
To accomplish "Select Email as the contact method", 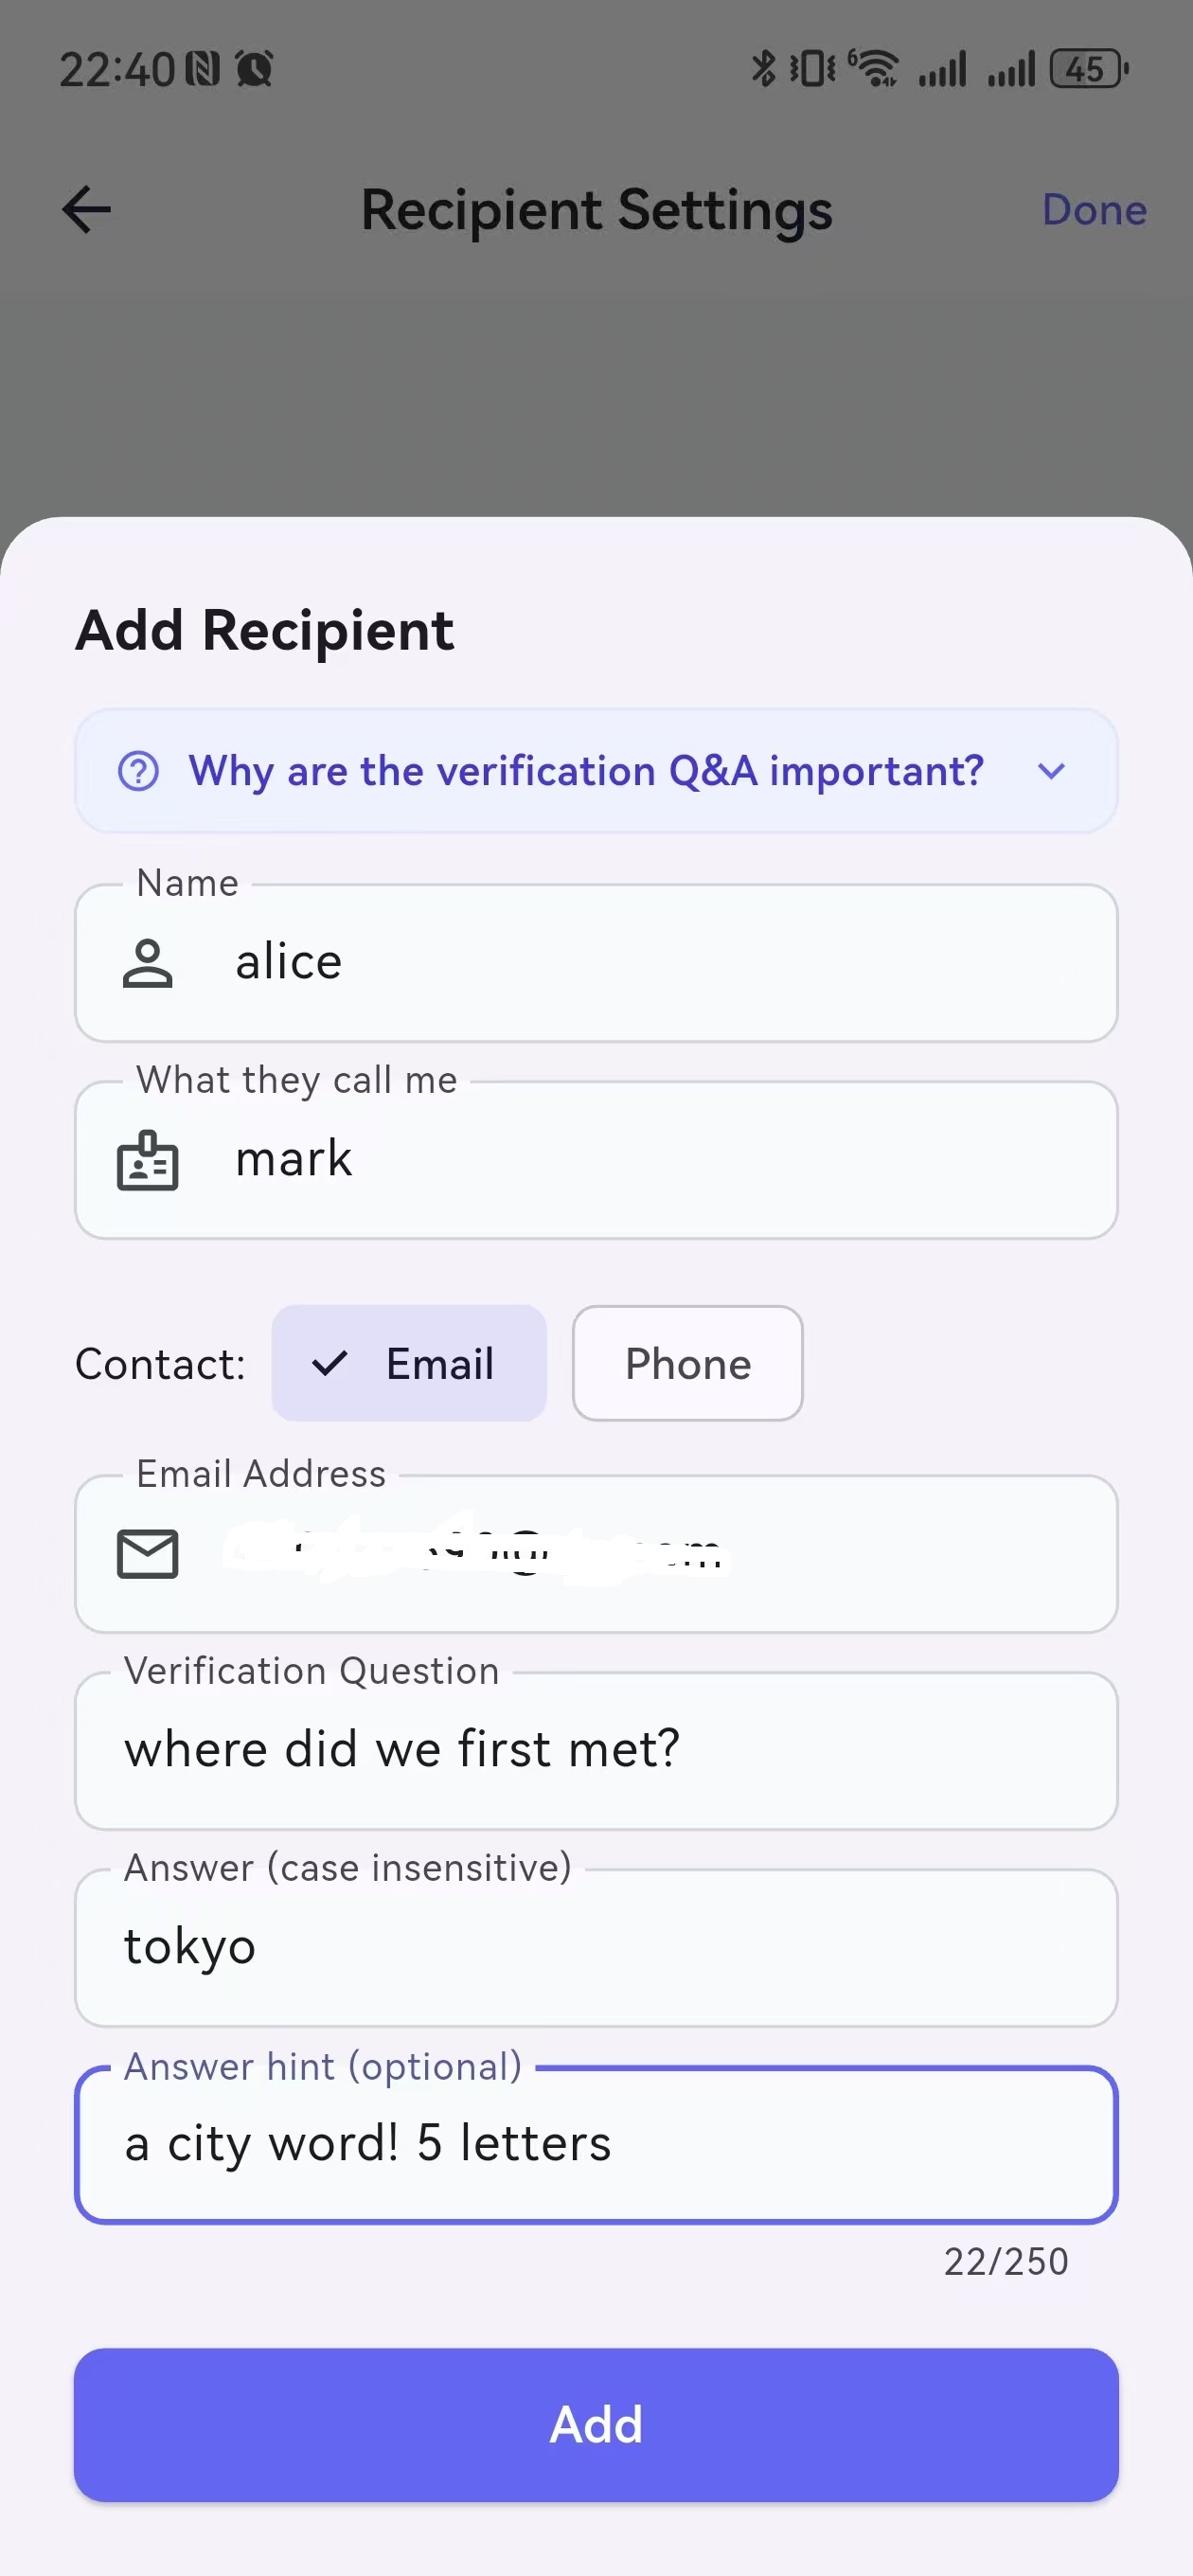I will click(x=410, y=1363).
